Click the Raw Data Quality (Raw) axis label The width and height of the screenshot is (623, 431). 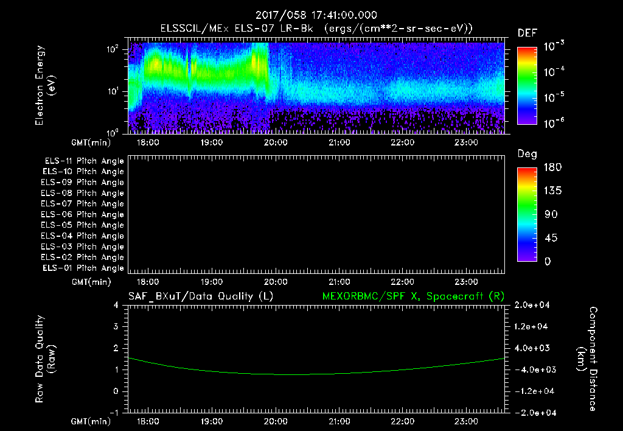coord(45,359)
